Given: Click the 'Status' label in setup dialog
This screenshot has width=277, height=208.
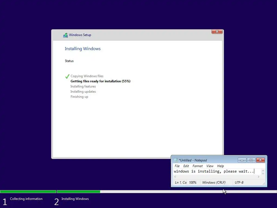Looking at the screenshot, I should (x=69, y=61).
